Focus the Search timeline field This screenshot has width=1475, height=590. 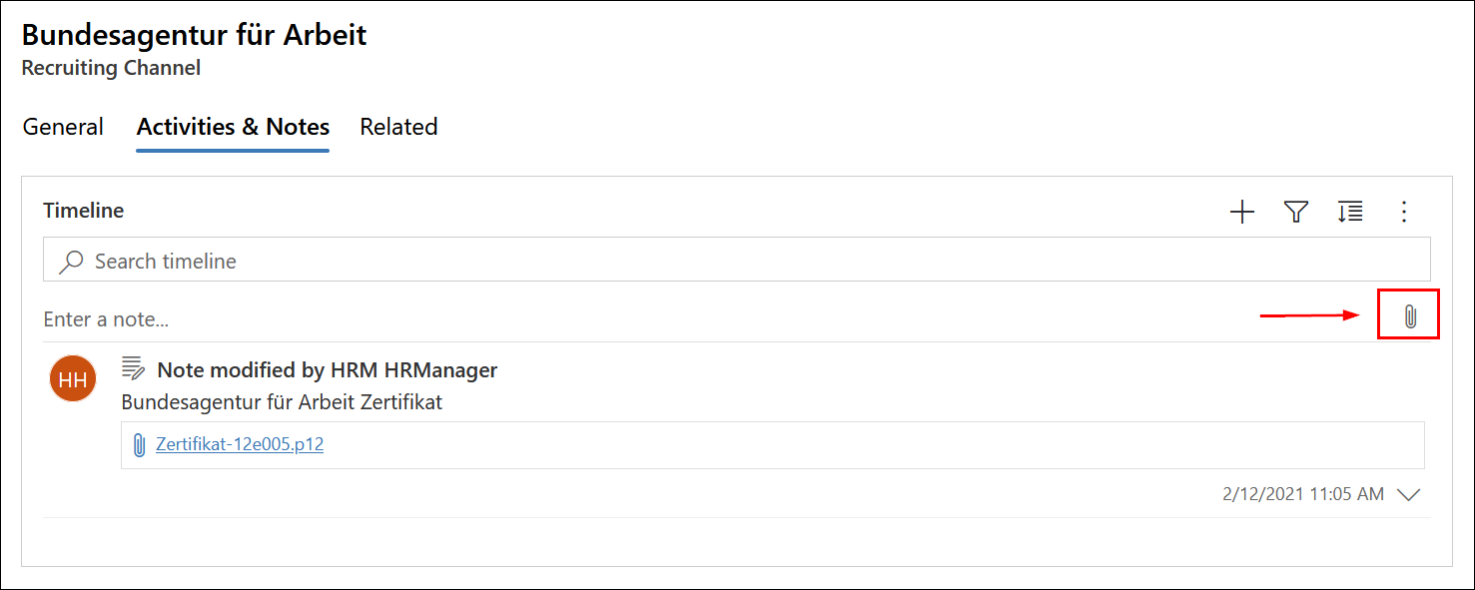point(737,261)
